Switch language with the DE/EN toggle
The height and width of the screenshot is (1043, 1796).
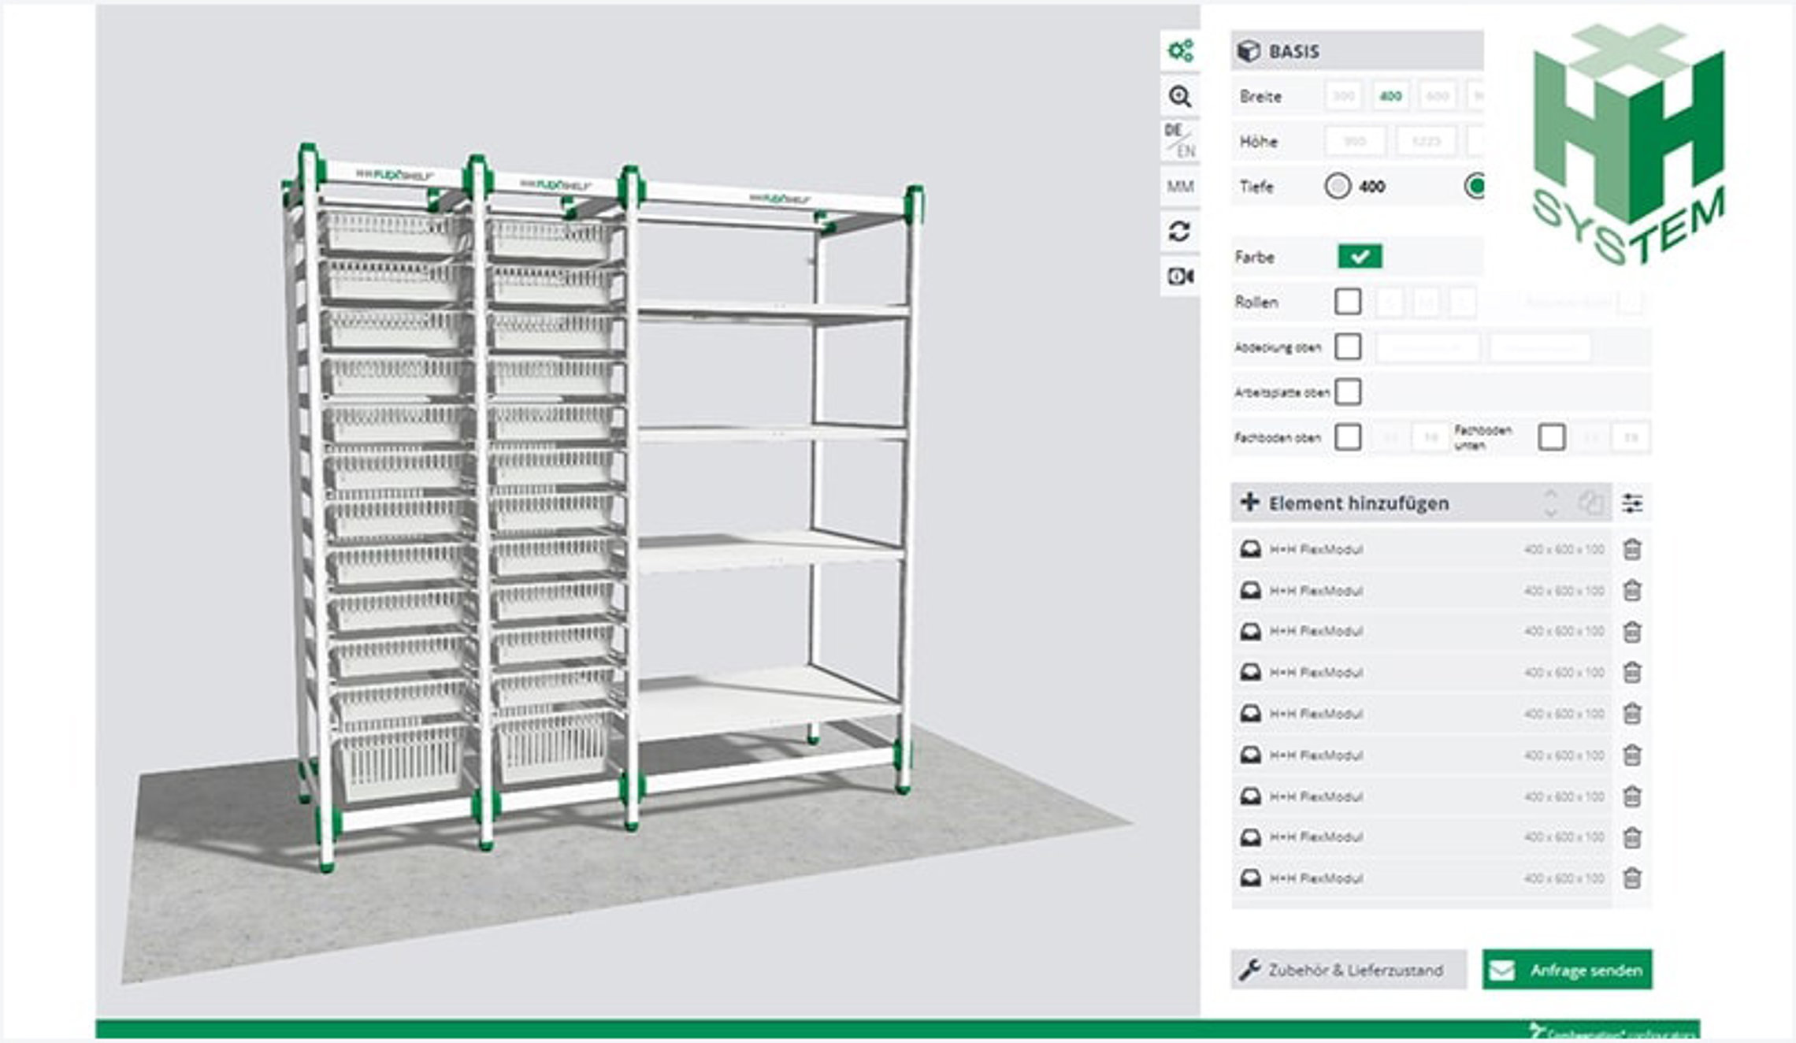pos(1180,140)
